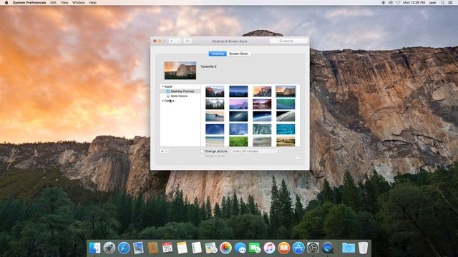Screen dimensions: 458x257
Task: Go back with the toolbar back arrow
Action: [x=172, y=41]
